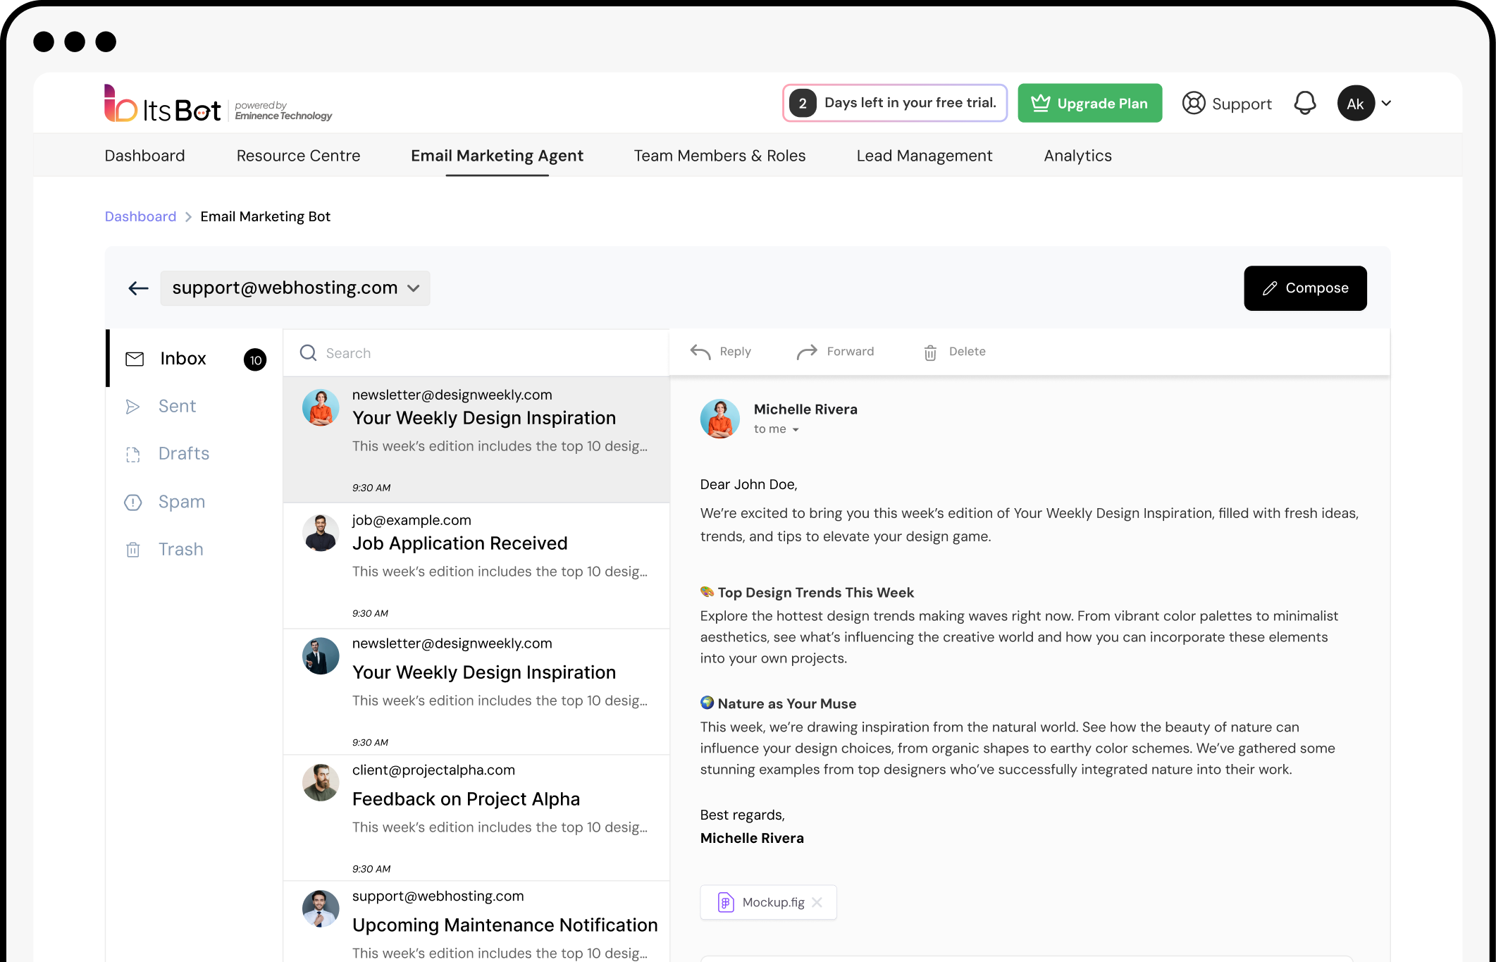Expand the 'to me' recipient details

tap(796, 430)
